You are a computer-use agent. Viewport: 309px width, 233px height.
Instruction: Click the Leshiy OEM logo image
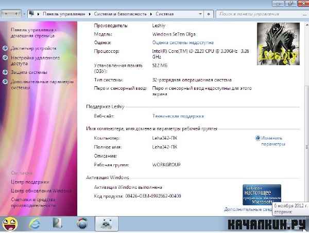pos(278,44)
